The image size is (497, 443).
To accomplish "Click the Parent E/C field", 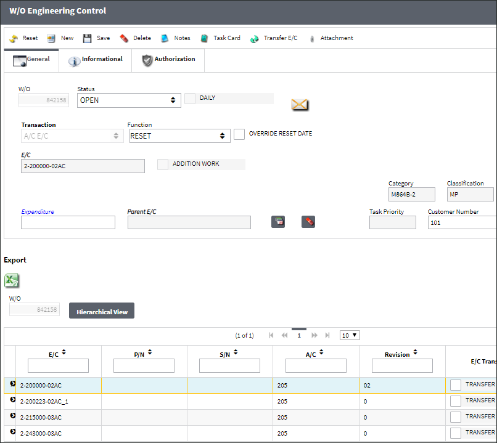I will pos(189,222).
